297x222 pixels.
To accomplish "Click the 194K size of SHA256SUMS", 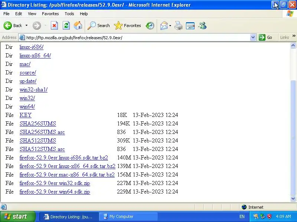I will (123, 124).
